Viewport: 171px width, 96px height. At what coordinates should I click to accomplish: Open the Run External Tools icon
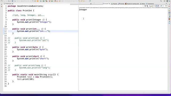pyautogui.click(x=46, y=1)
